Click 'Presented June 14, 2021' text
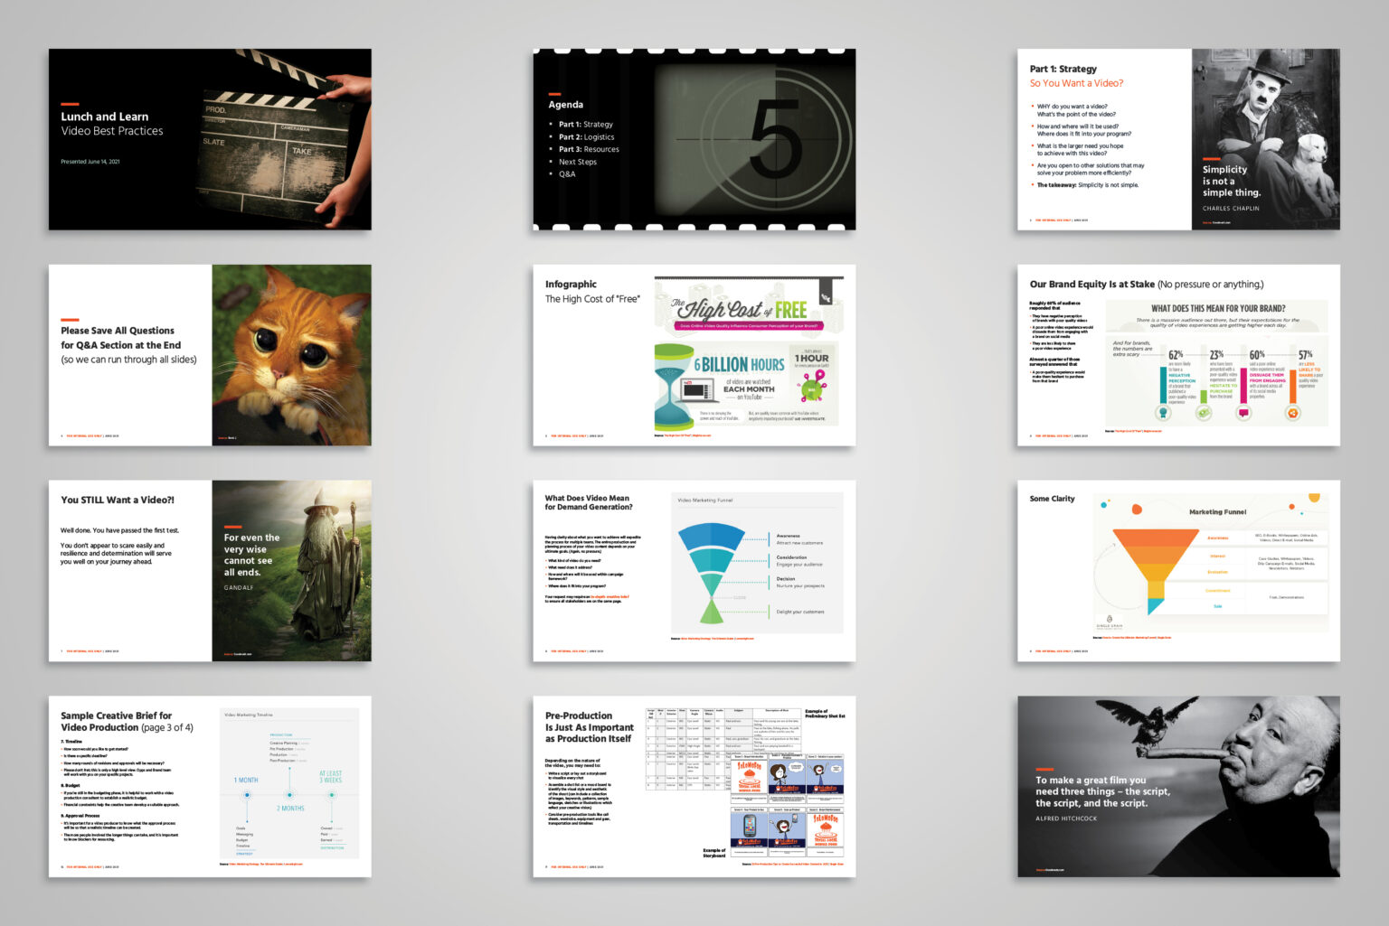The image size is (1389, 926). 90,162
